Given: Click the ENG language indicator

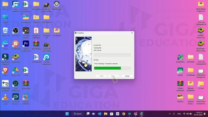Looking at the screenshot, I should [x=179, y=114].
